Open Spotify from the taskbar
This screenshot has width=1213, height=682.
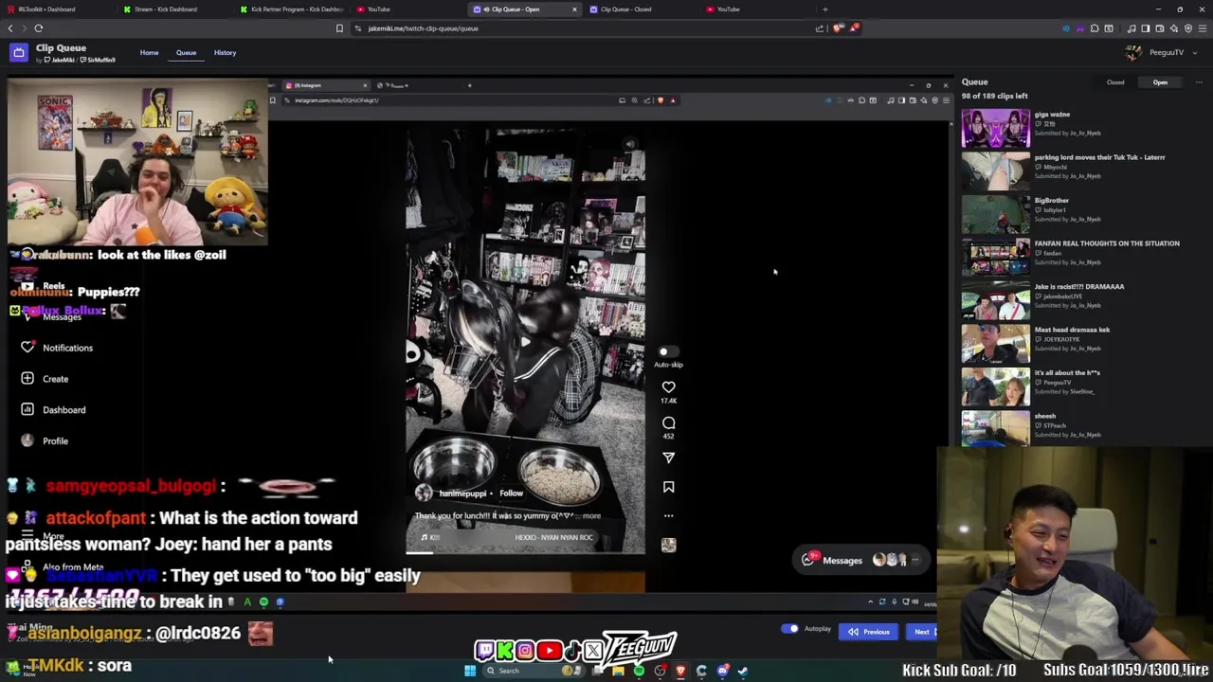[639, 671]
